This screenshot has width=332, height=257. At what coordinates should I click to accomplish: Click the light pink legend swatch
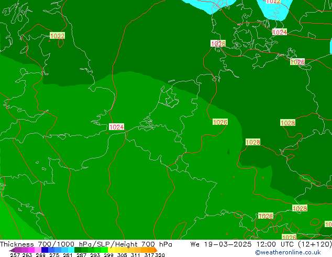[x=38, y=250]
